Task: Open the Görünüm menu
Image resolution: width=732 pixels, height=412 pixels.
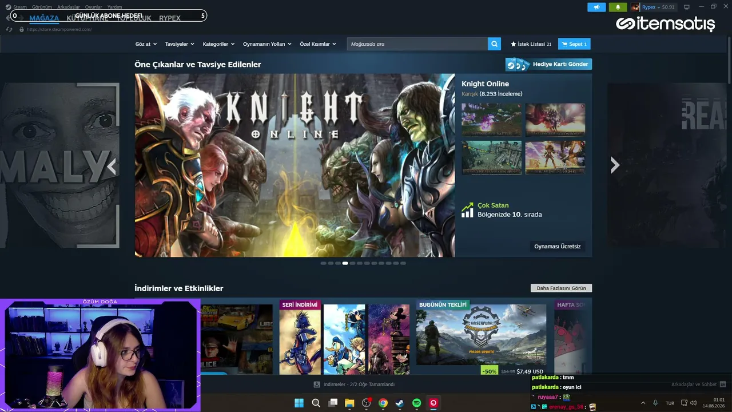Action: point(42,7)
